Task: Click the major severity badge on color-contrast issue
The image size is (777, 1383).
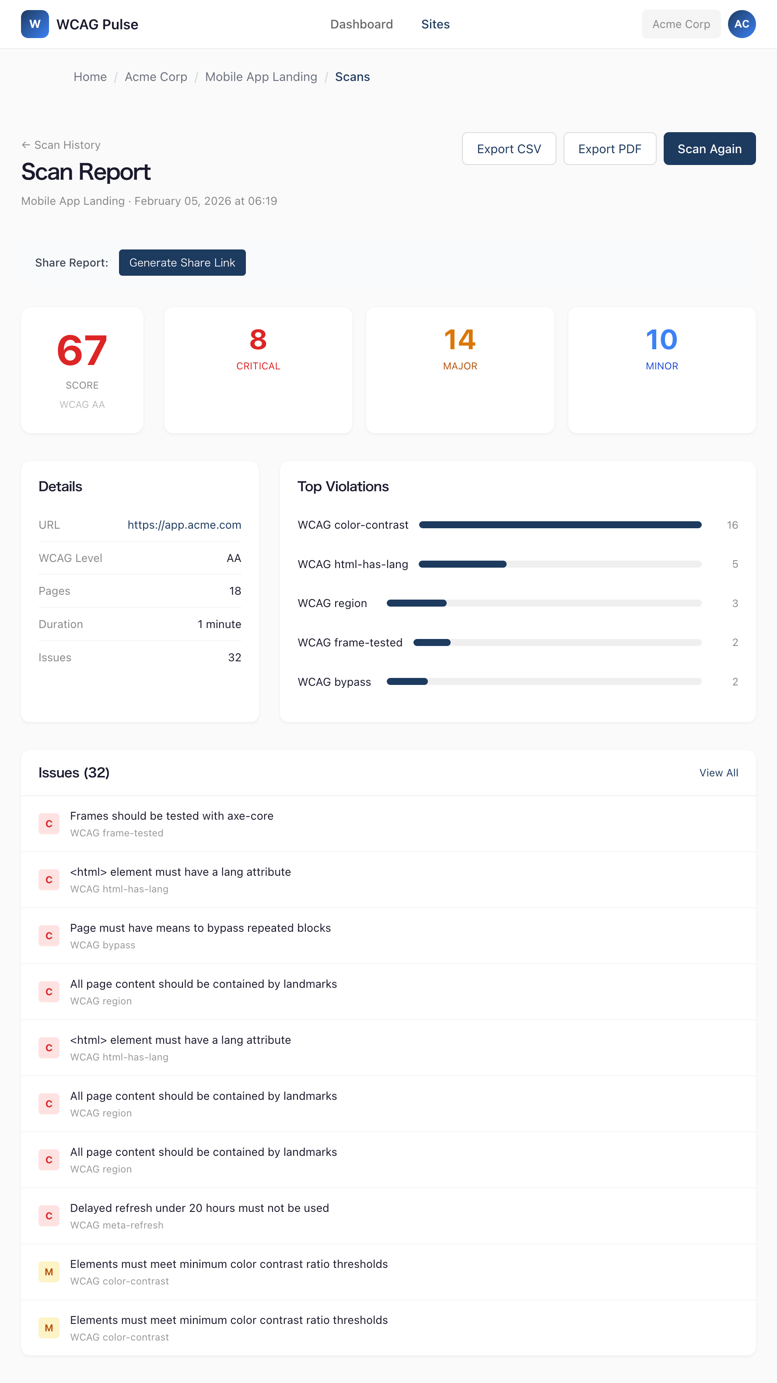Action: (49, 1272)
